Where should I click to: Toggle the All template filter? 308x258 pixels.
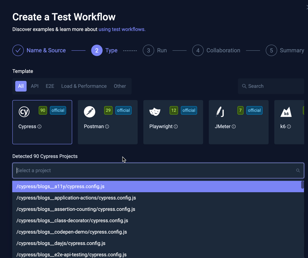point(21,86)
